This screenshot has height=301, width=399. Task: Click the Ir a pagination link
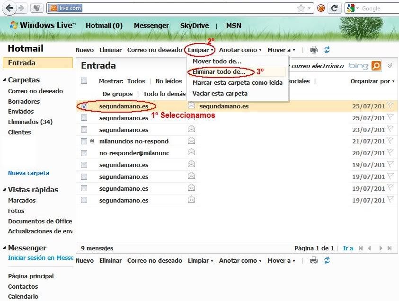point(348,248)
